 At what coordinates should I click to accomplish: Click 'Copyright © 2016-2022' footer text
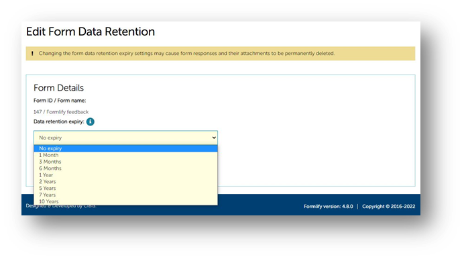(x=388, y=207)
